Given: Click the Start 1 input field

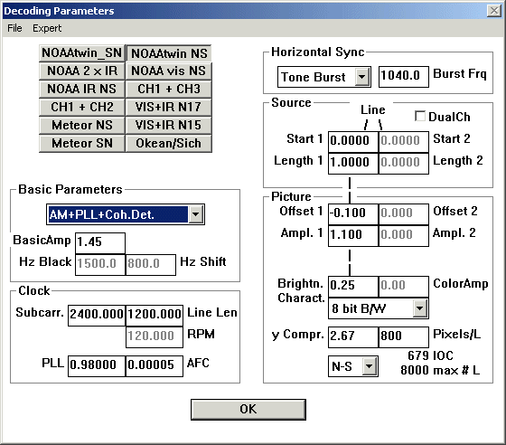Looking at the screenshot, I should click(x=353, y=141).
